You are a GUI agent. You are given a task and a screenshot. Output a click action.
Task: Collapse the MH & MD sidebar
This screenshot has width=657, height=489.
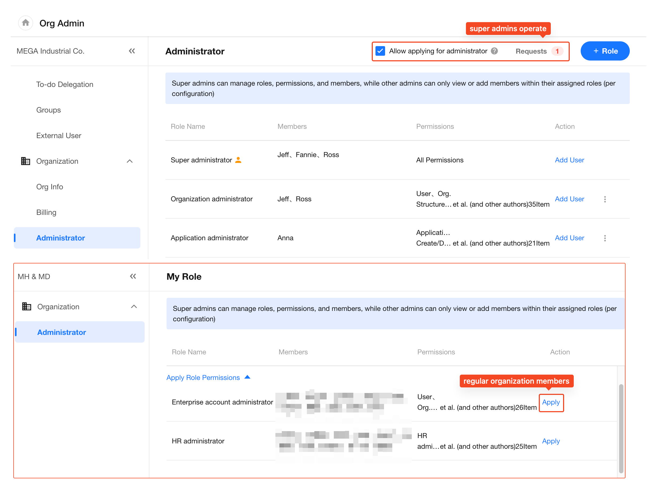click(133, 276)
